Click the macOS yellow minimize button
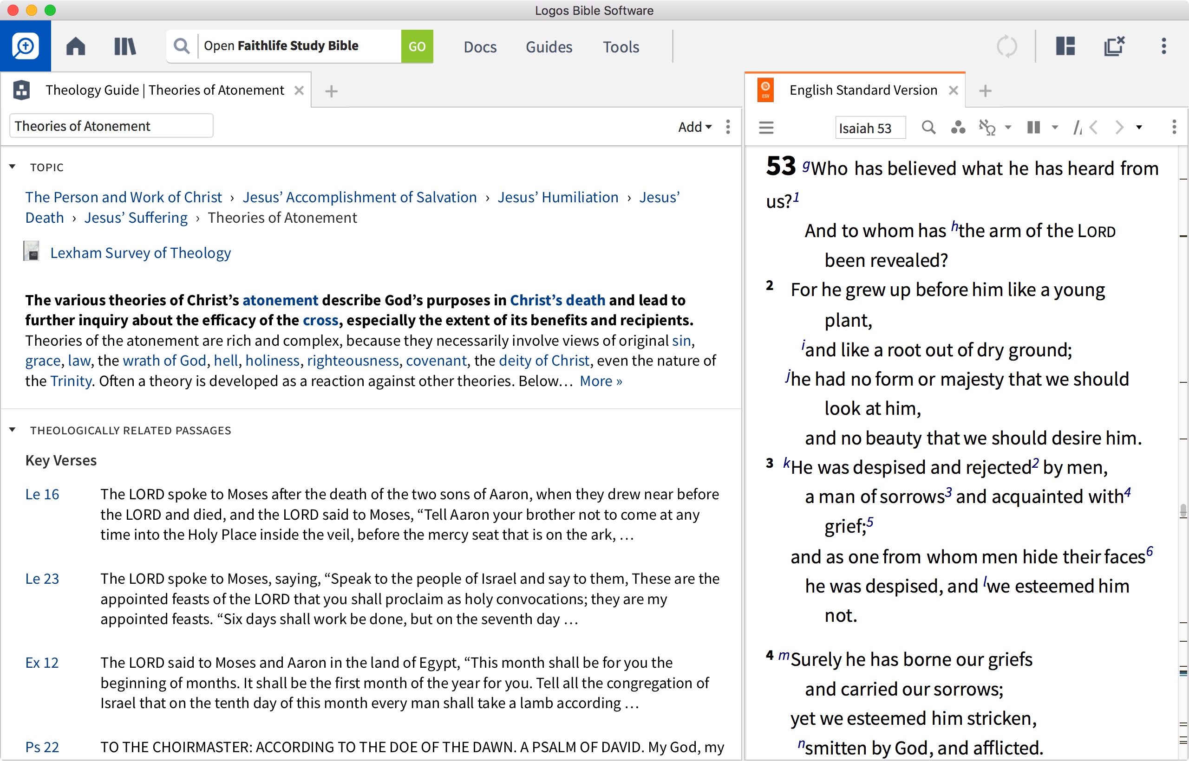The width and height of the screenshot is (1189, 761). [x=32, y=10]
